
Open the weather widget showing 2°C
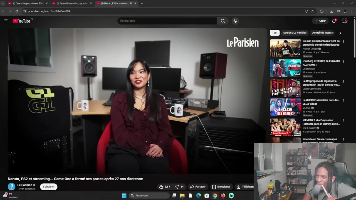click(11, 196)
